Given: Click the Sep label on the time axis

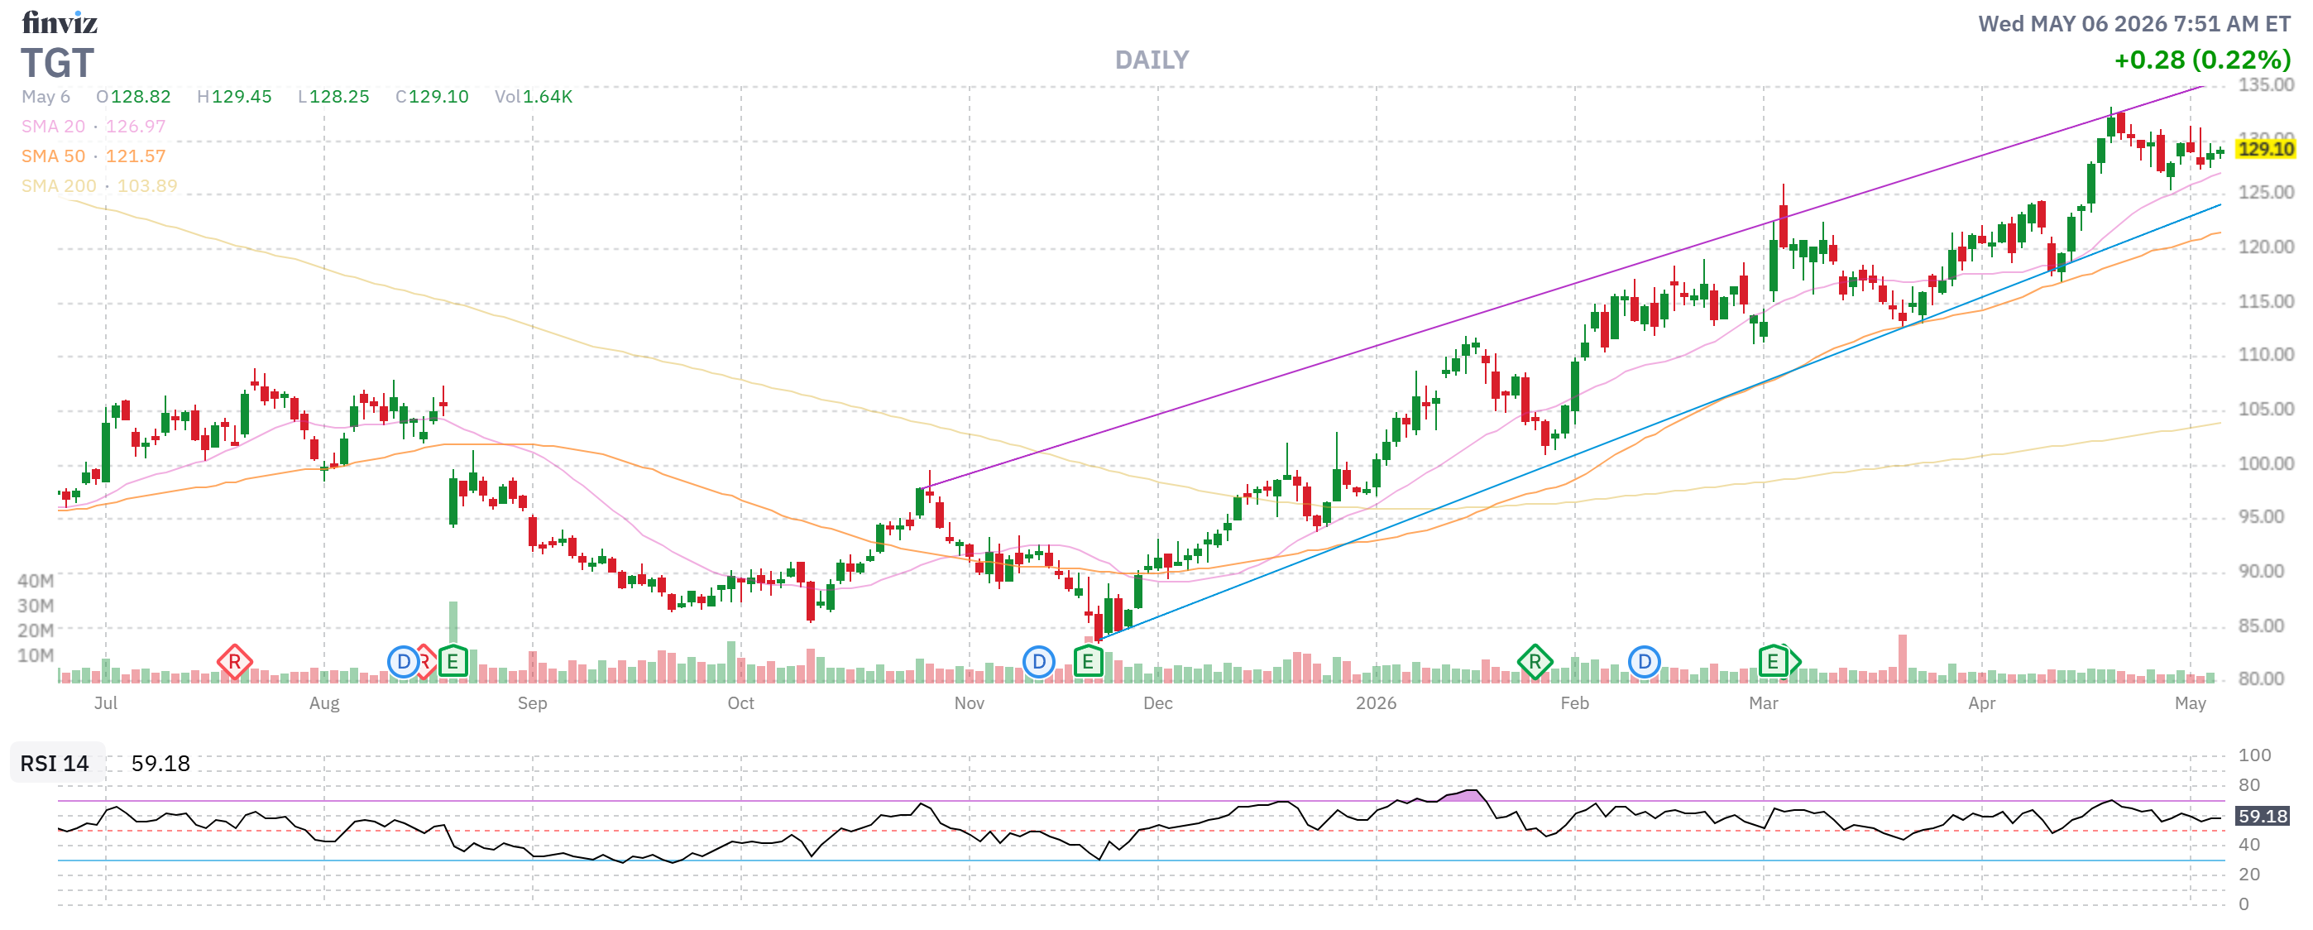Looking at the screenshot, I should (x=533, y=704).
